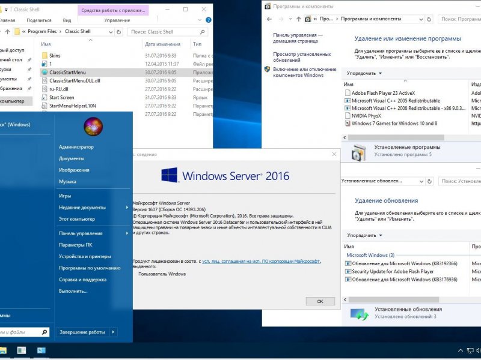This screenshot has height=360, width=481.
Task: Click the ru-RU.dll file icon
Action: click(44, 89)
